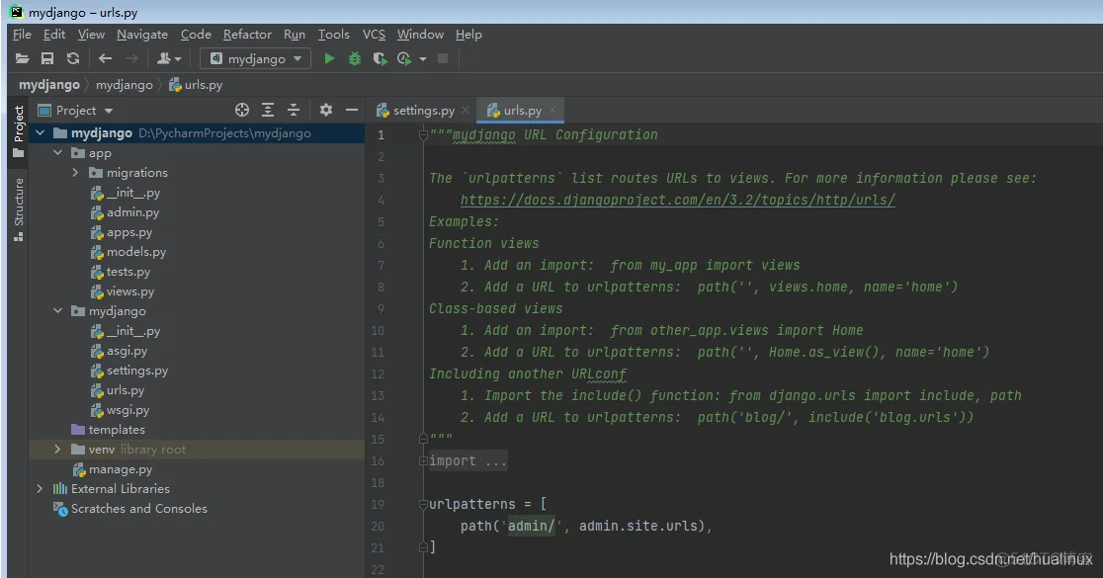Open the Structure sidebar tool window
This screenshot has width=1103, height=578.
pyautogui.click(x=19, y=208)
